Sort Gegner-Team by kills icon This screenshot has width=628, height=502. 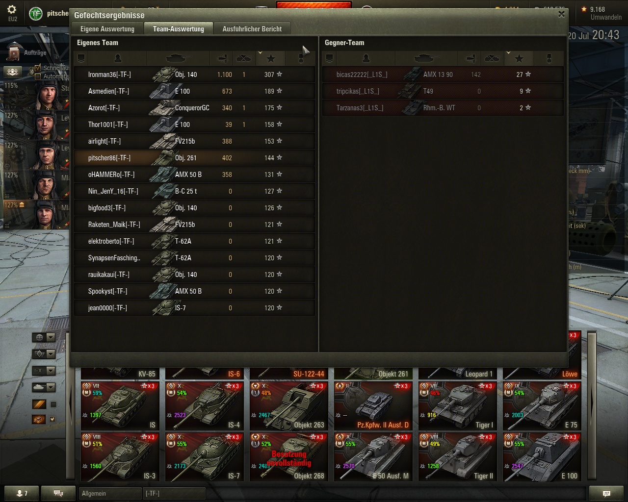coord(492,59)
